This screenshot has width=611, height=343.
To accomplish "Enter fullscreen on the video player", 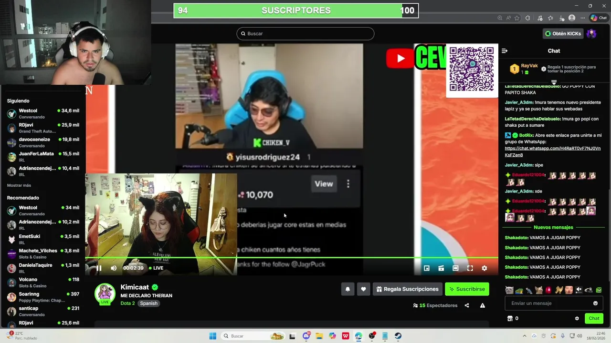I will coord(470,268).
